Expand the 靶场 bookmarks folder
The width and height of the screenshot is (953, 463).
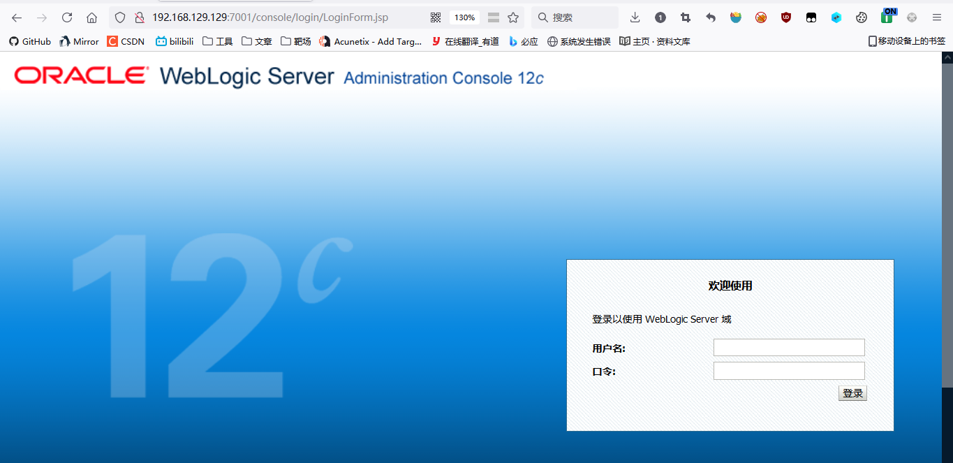click(295, 41)
